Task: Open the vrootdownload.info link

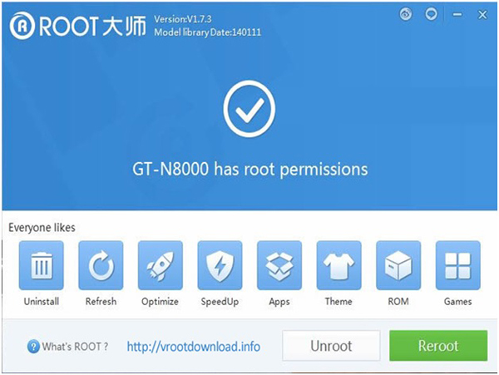Action: click(194, 347)
